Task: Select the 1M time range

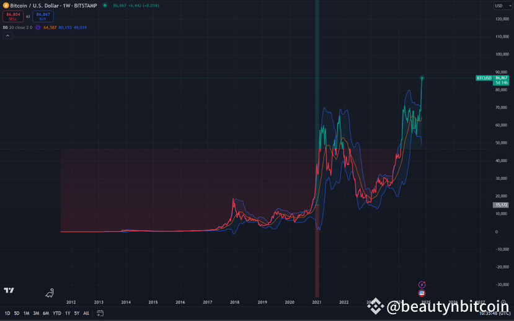Action: tap(26, 313)
